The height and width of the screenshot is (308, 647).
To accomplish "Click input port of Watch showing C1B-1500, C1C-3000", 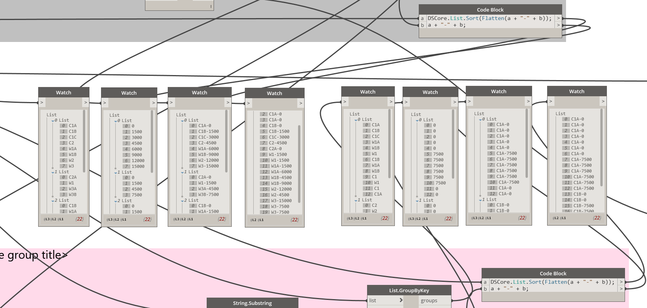I will tap(171, 102).
